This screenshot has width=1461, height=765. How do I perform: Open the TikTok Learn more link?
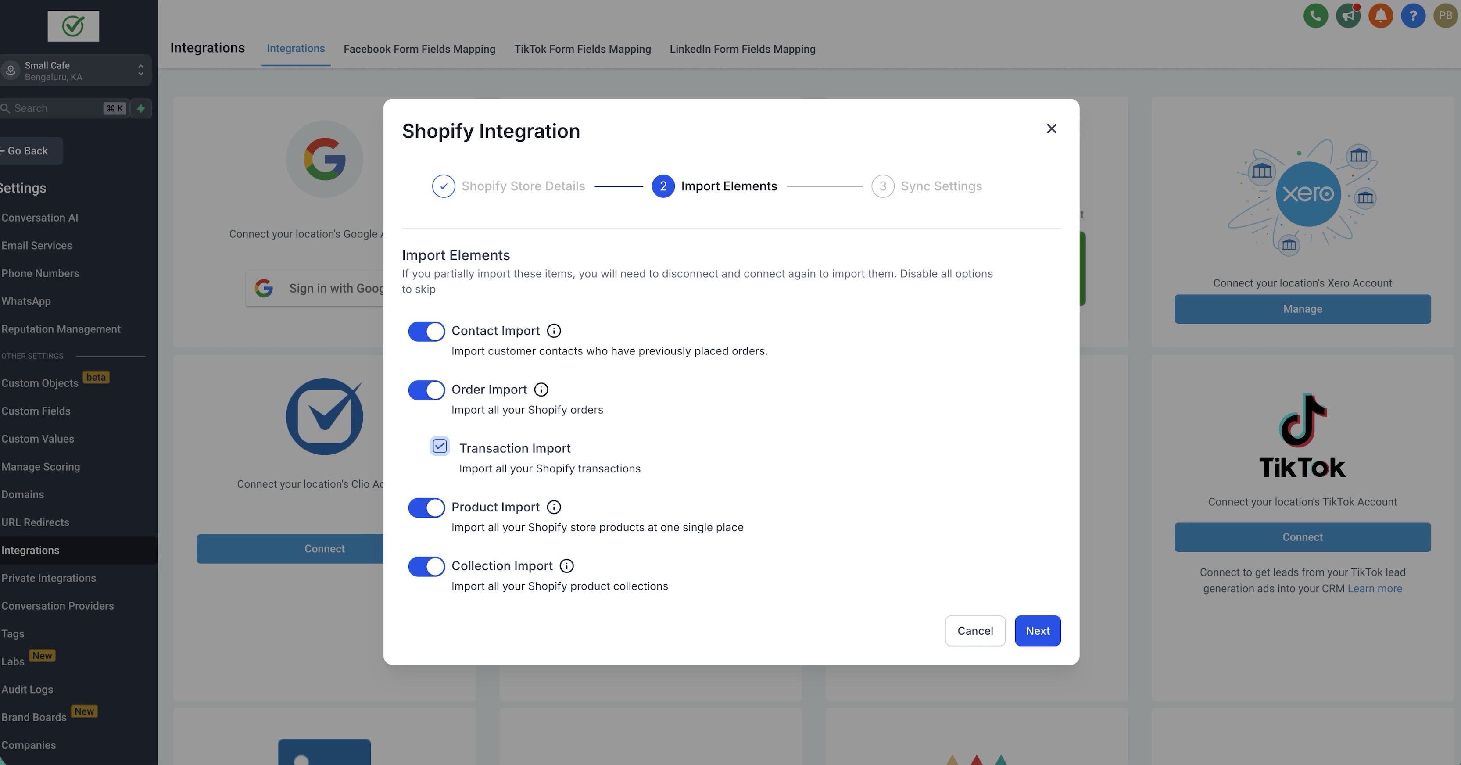(1374, 589)
